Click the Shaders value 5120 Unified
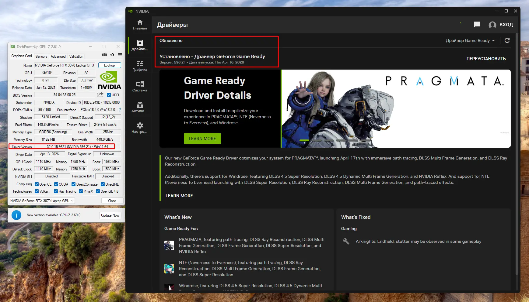 51,117
